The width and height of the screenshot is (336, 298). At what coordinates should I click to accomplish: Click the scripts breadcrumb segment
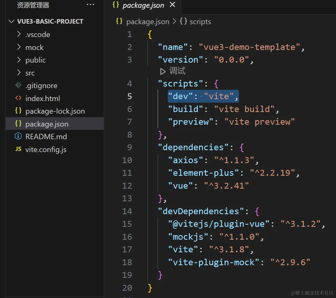[x=200, y=21]
